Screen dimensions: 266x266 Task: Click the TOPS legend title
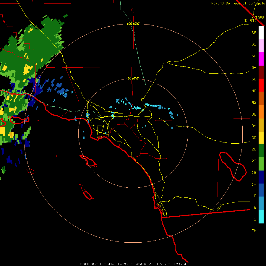(x=260, y=17)
